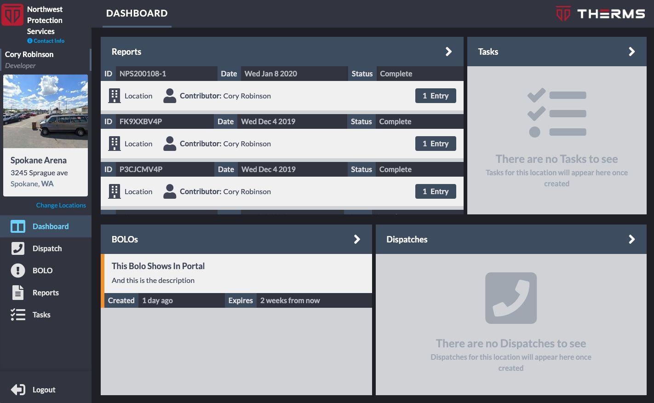Open the Dispatch section via its icon
This screenshot has width=654, height=403.
17,248
